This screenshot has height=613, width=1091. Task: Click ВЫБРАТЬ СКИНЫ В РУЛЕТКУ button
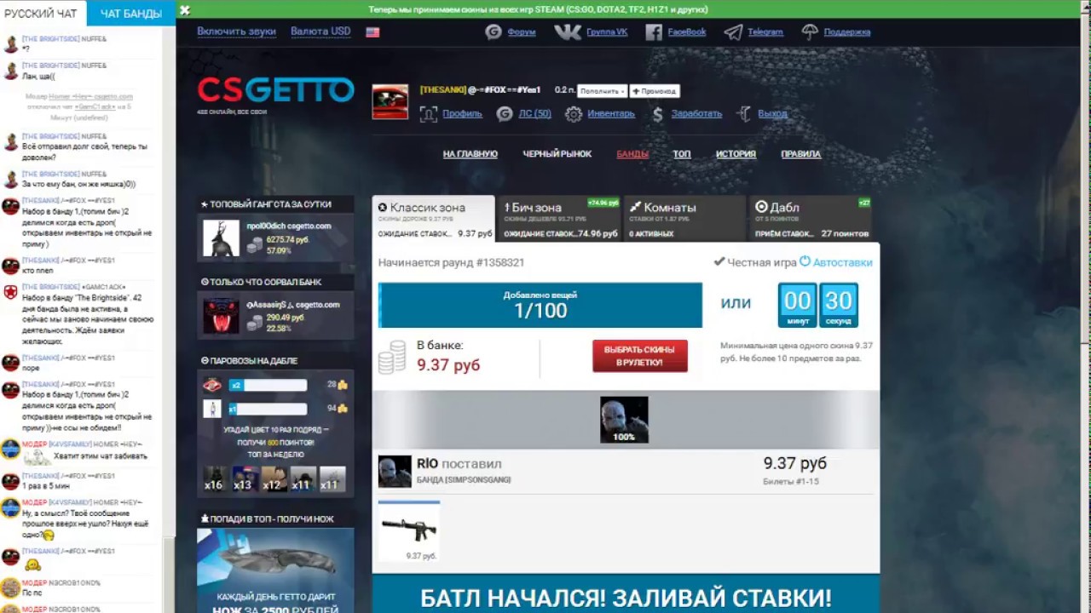coord(640,356)
